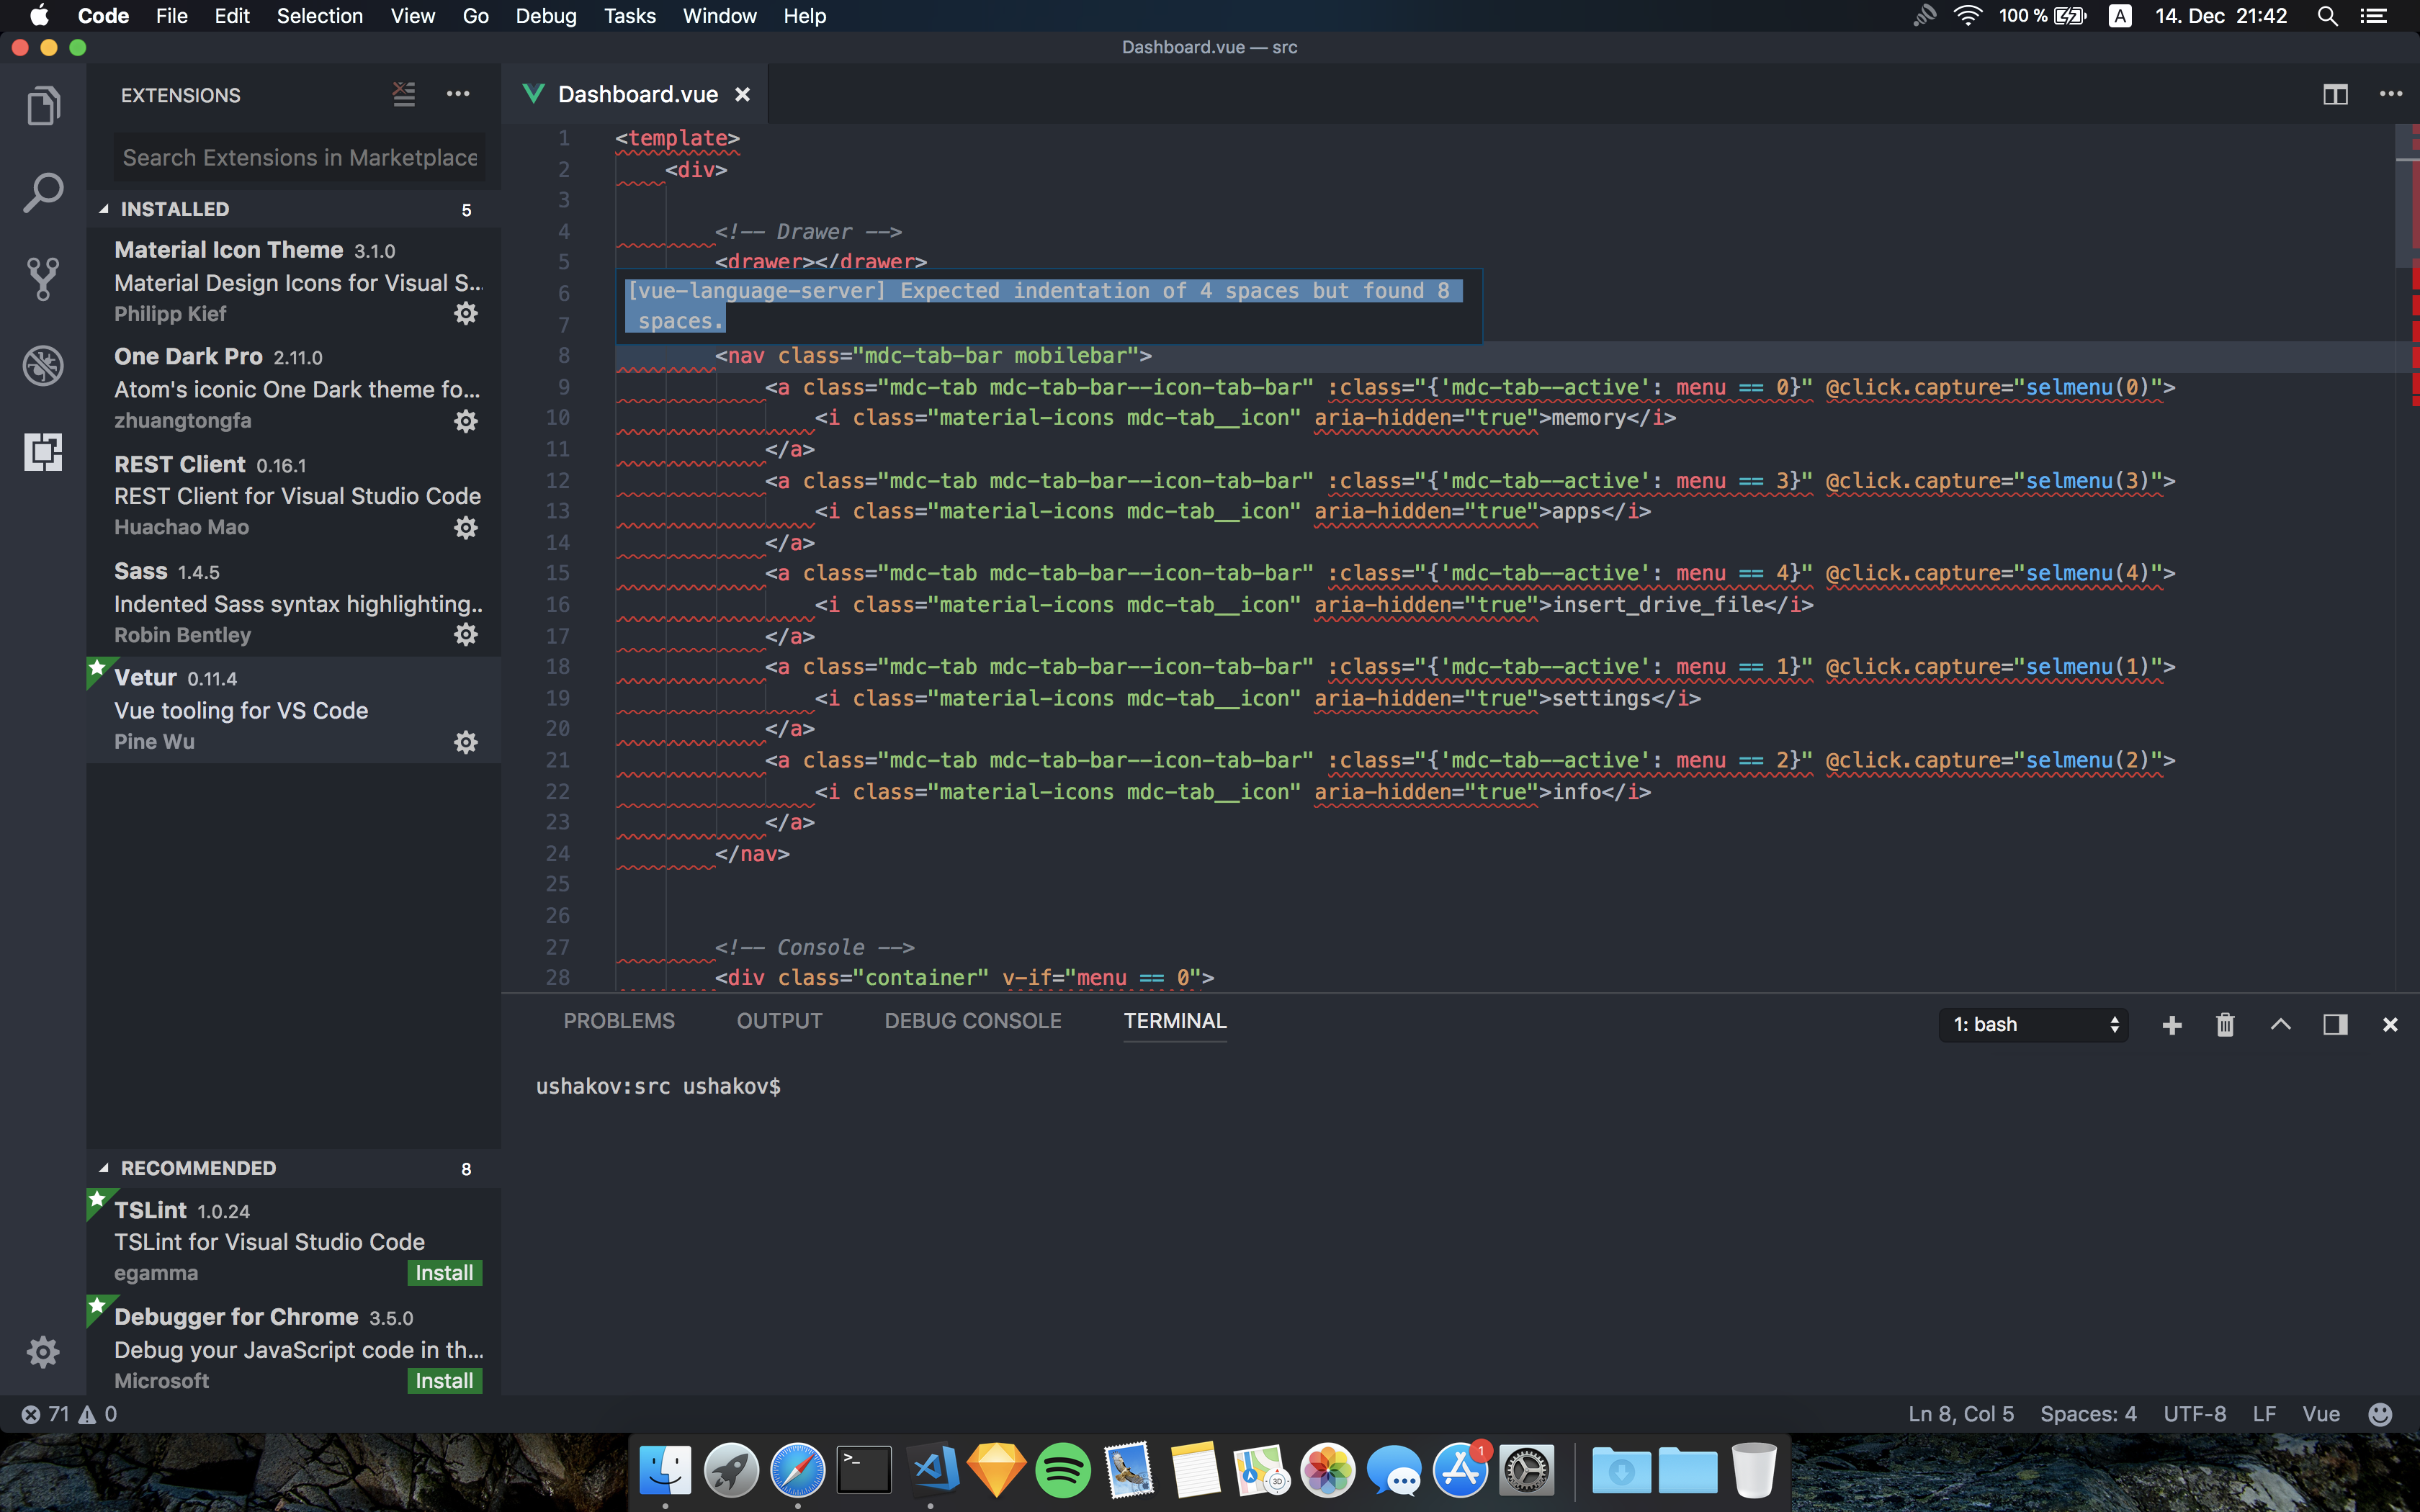This screenshot has height=1512, width=2420.
Task: Open the Debug menu in the menu bar
Action: (x=545, y=15)
